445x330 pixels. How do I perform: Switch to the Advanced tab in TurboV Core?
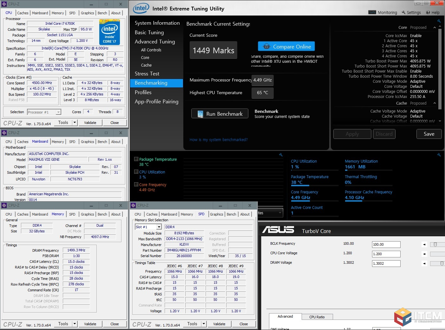(x=285, y=316)
